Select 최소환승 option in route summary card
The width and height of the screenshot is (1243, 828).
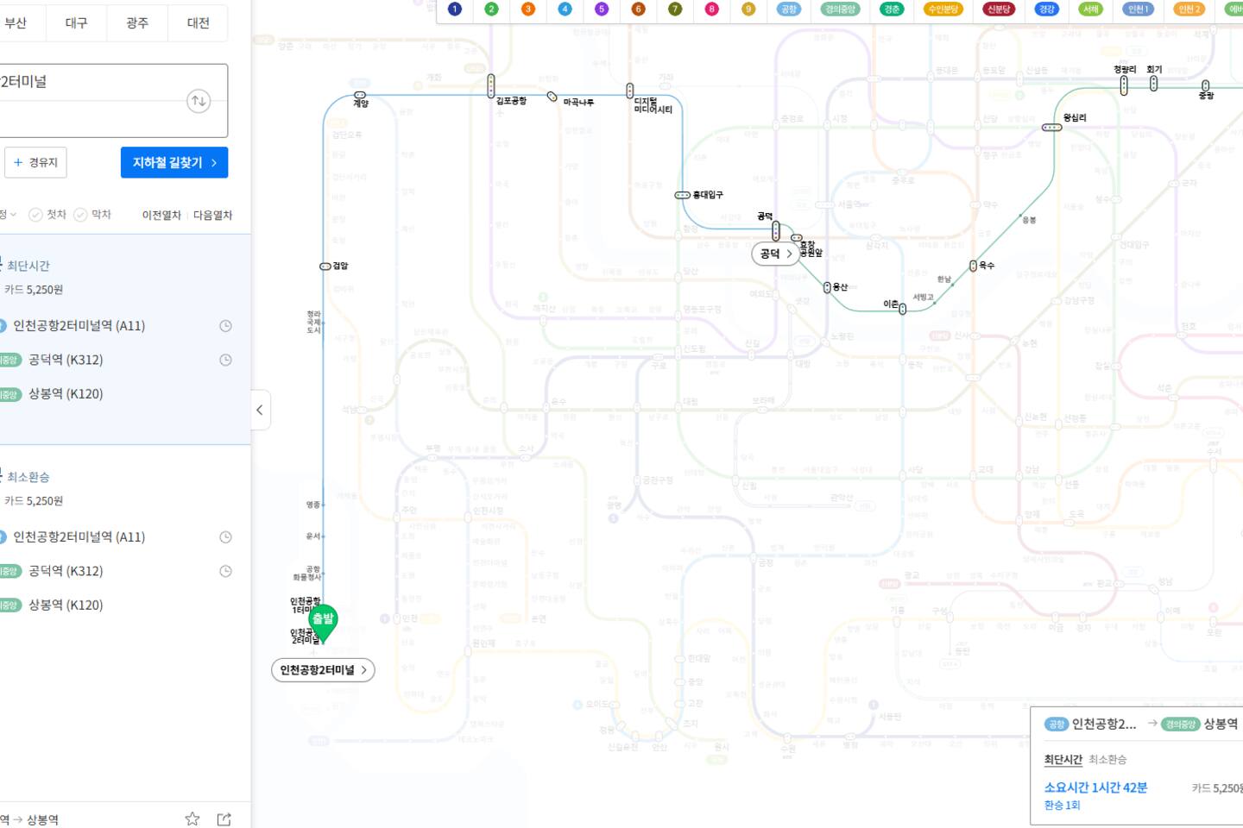point(1107,760)
